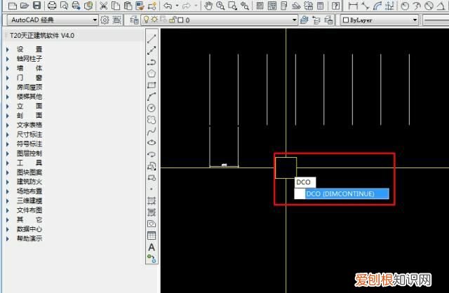This screenshot has height=293, width=449.
Task: Select the Multiline Text (A) tool
Action: (x=152, y=247)
